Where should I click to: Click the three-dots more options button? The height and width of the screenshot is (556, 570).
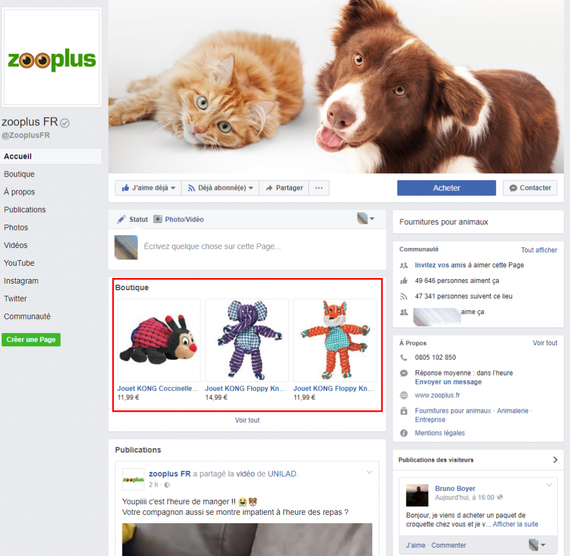(x=318, y=188)
